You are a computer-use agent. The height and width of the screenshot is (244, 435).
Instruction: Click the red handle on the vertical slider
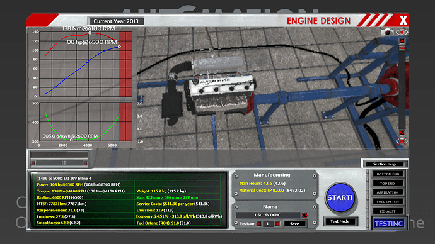(x=402, y=48)
